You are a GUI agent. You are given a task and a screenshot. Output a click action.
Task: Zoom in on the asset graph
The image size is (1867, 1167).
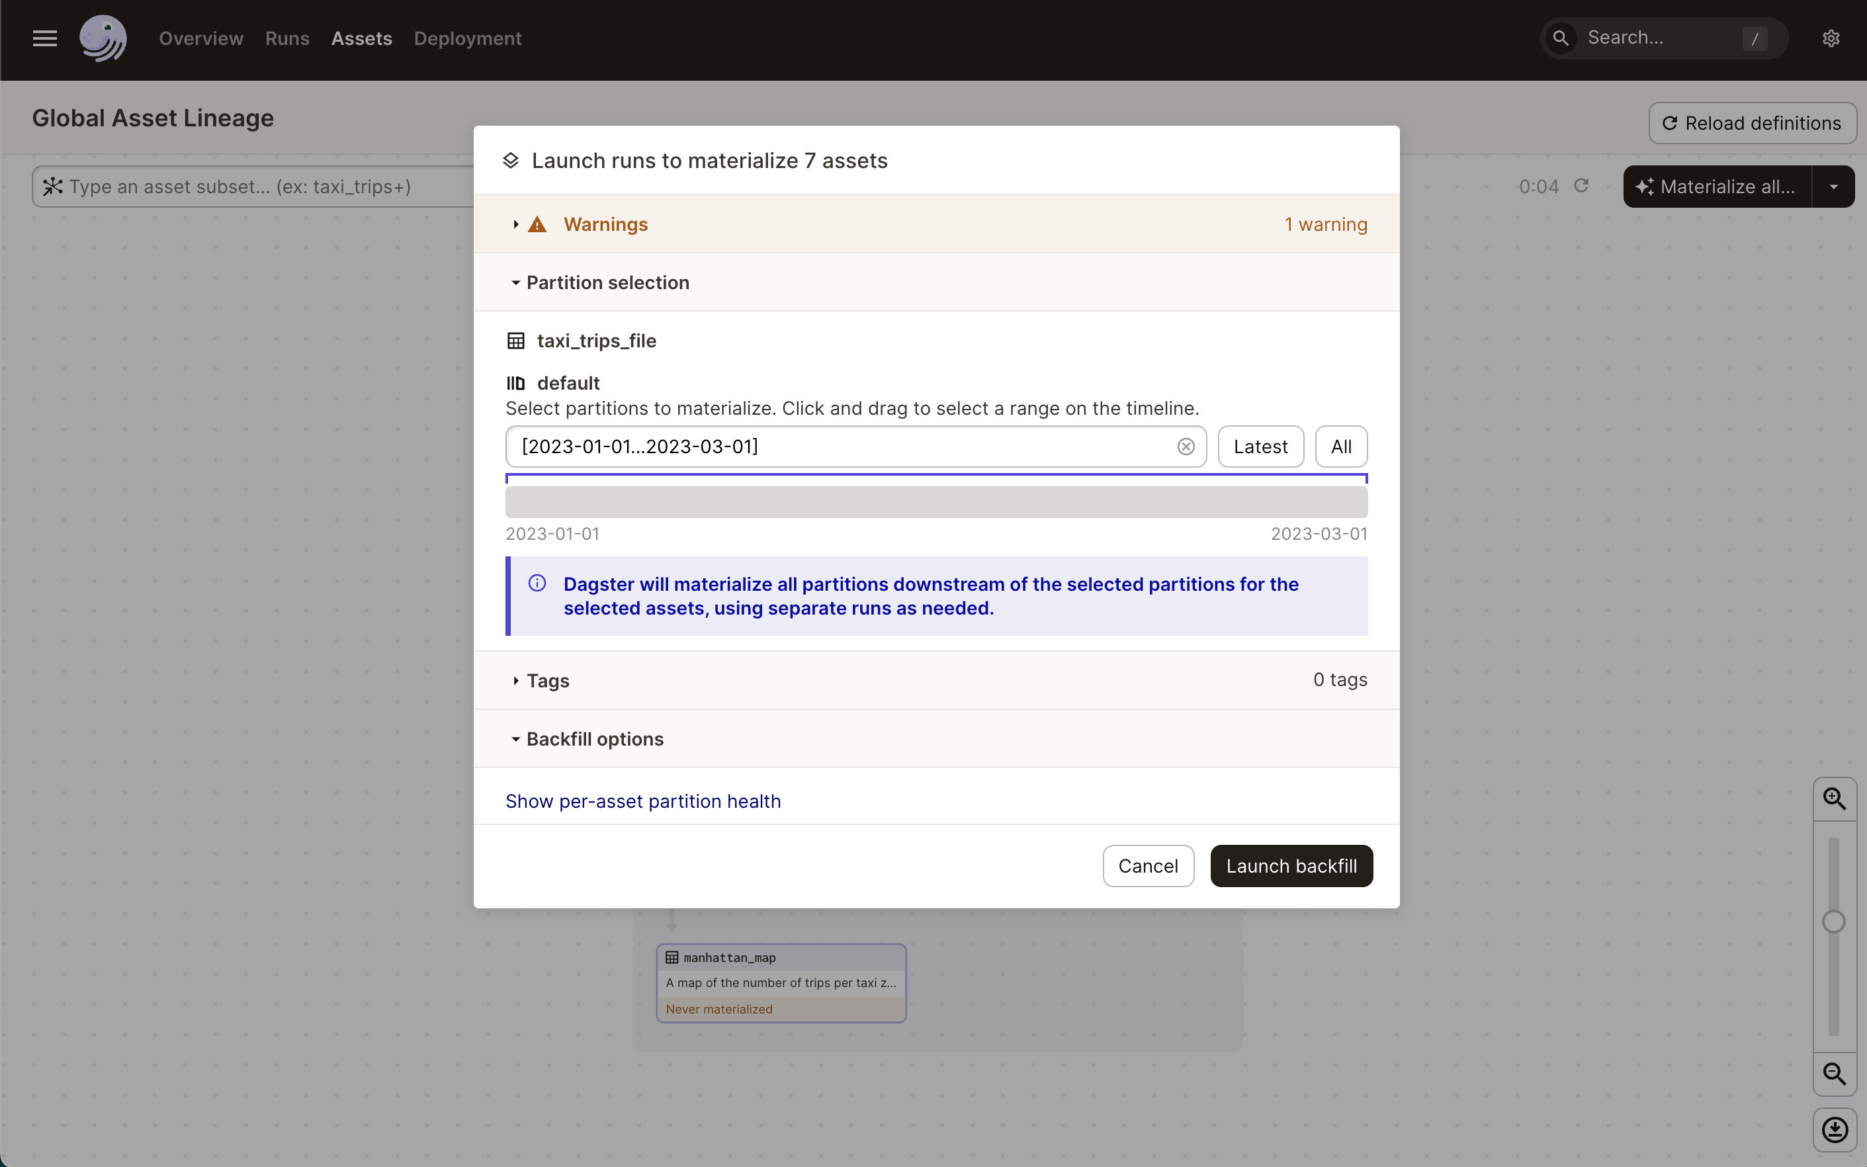click(x=1835, y=799)
